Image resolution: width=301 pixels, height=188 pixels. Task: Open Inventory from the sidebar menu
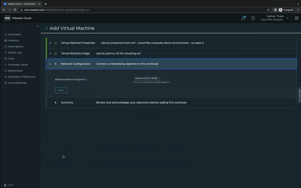(13, 41)
